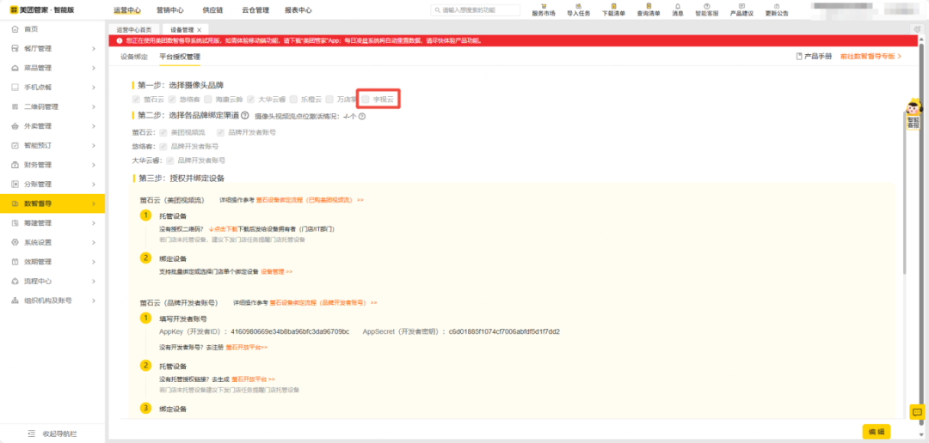Expand the 筹建管理 chevron in sidebar
The height and width of the screenshot is (443, 929).
point(94,223)
